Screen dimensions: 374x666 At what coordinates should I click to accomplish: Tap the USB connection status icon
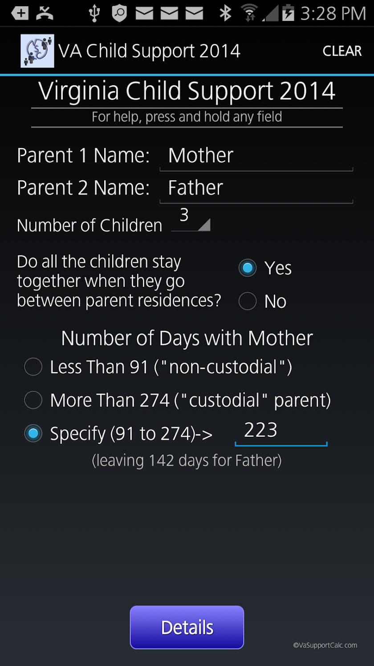(94, 13)
